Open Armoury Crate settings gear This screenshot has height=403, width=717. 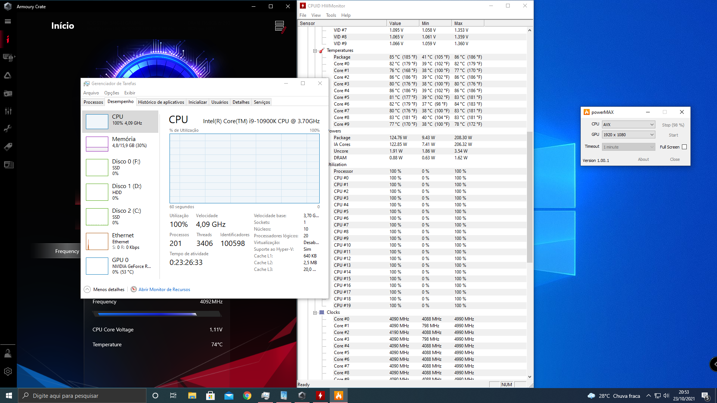(8, 371)
